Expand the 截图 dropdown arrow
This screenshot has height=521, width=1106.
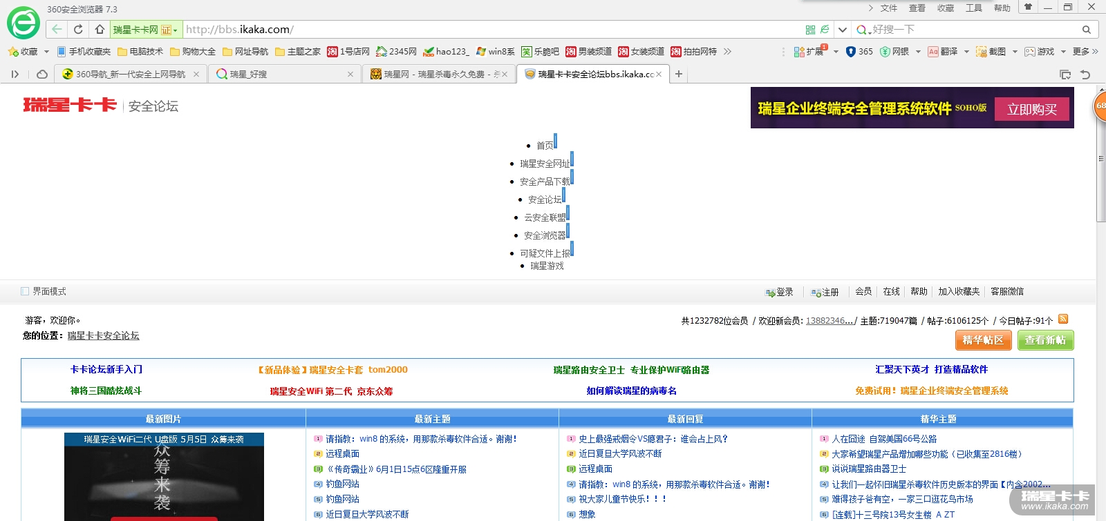1015,51
